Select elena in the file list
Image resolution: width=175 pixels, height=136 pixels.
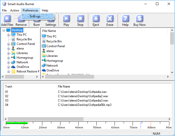pos(48,51)
